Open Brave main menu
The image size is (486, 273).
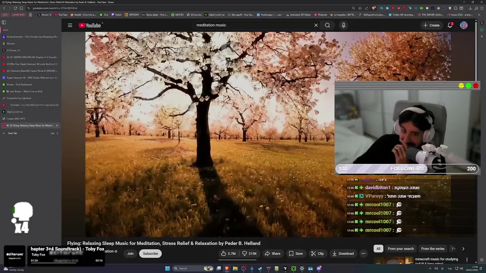click(x=481, y=8)
